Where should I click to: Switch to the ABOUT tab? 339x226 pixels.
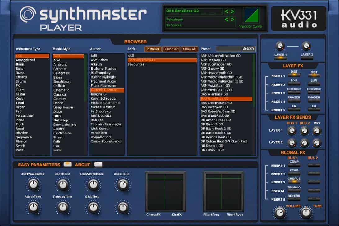(x=98, y=165)
